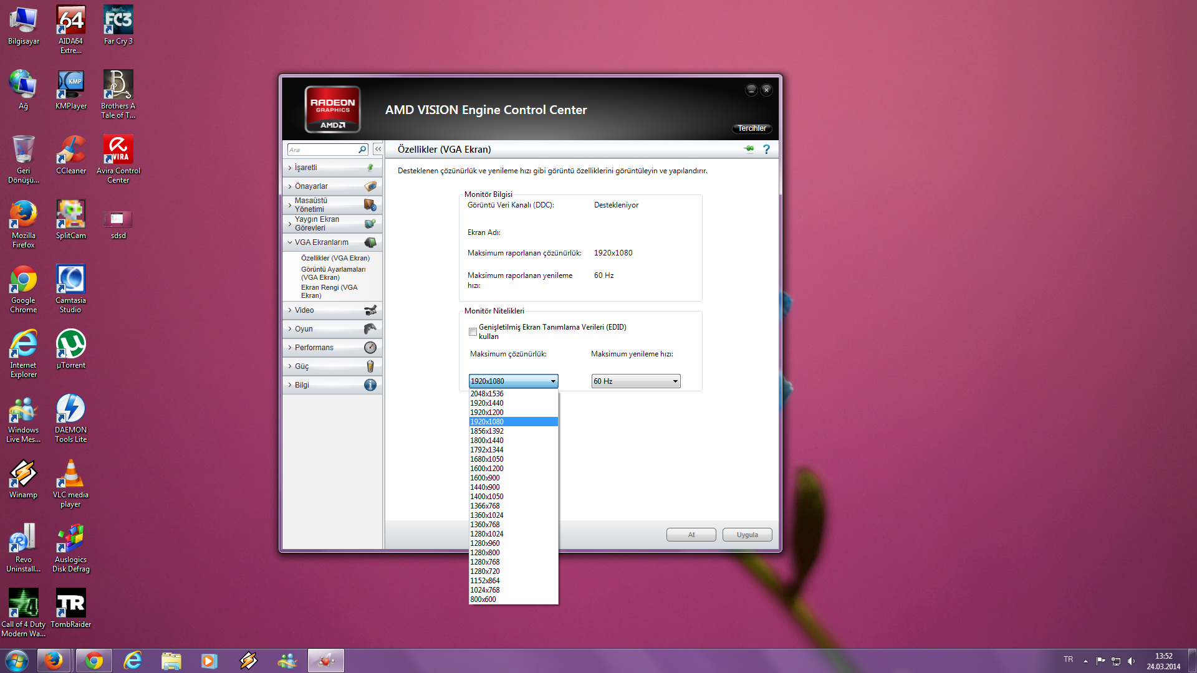Launch Camtasia Studio desktop shortcut
1197x673 pixels.
coord(70,289)
